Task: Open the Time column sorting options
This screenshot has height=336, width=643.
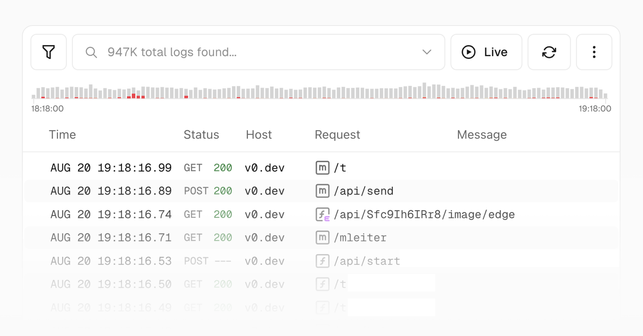Action: click(x=63, y=135)
